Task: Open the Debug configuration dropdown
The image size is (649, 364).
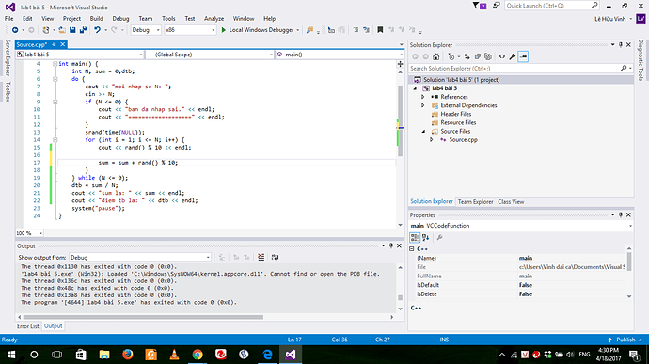Action: coord(146,30)
